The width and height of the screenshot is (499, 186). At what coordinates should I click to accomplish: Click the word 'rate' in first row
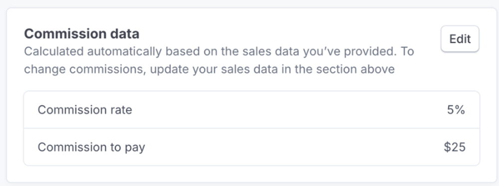120,110
